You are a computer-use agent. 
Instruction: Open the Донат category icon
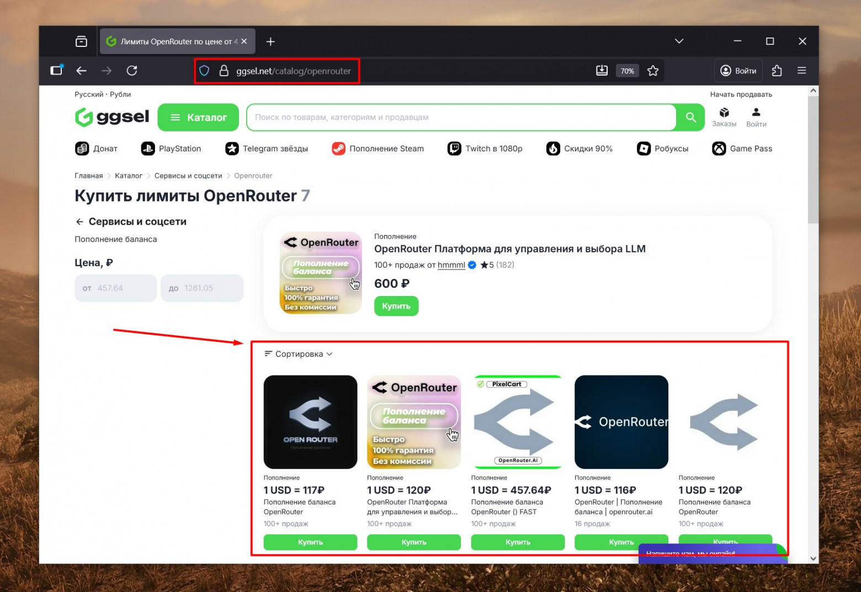click(x=82, y=148)
